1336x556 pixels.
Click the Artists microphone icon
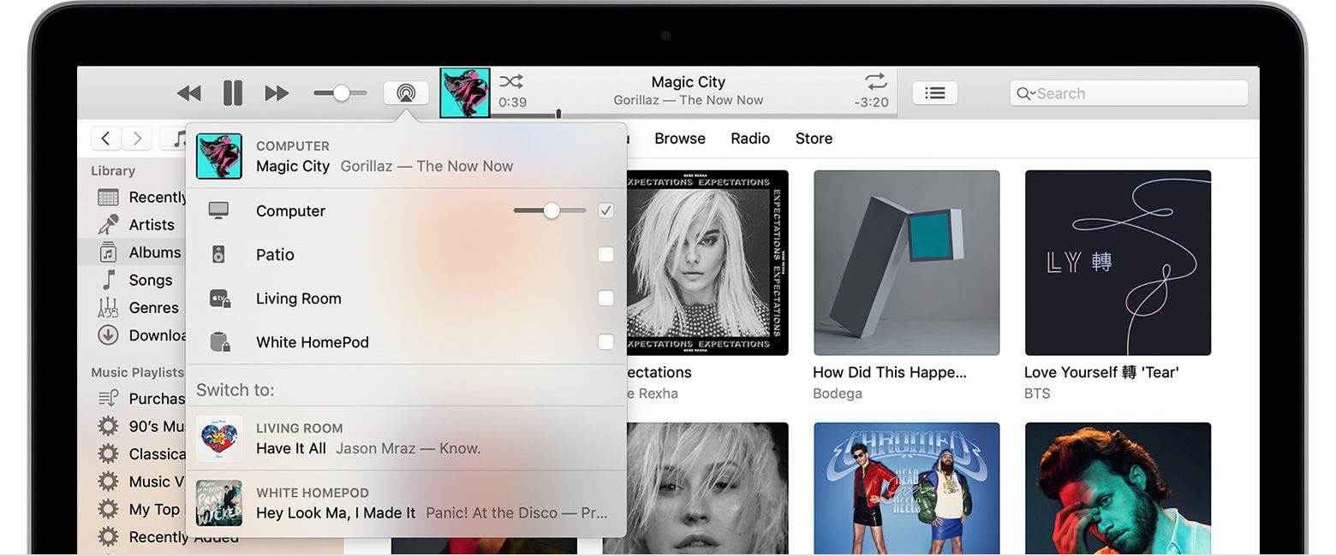click(x=108, y=224)
